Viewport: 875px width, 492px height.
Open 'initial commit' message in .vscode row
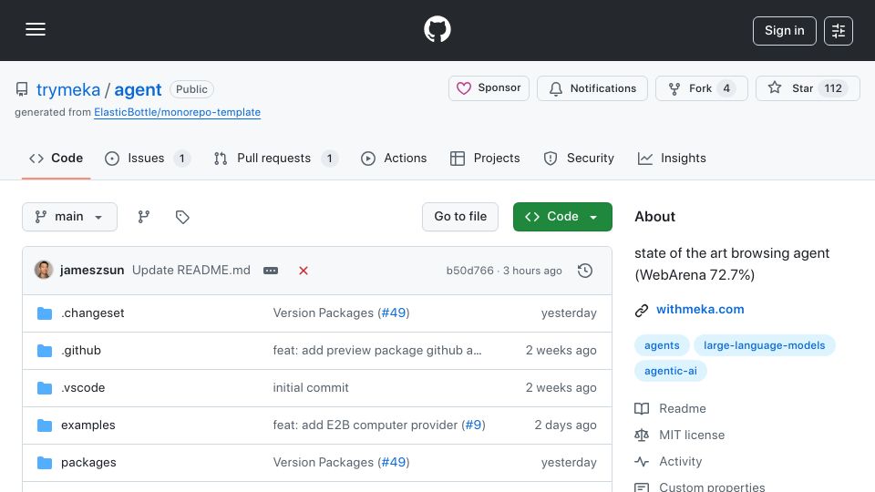click(x=311, y=388)
